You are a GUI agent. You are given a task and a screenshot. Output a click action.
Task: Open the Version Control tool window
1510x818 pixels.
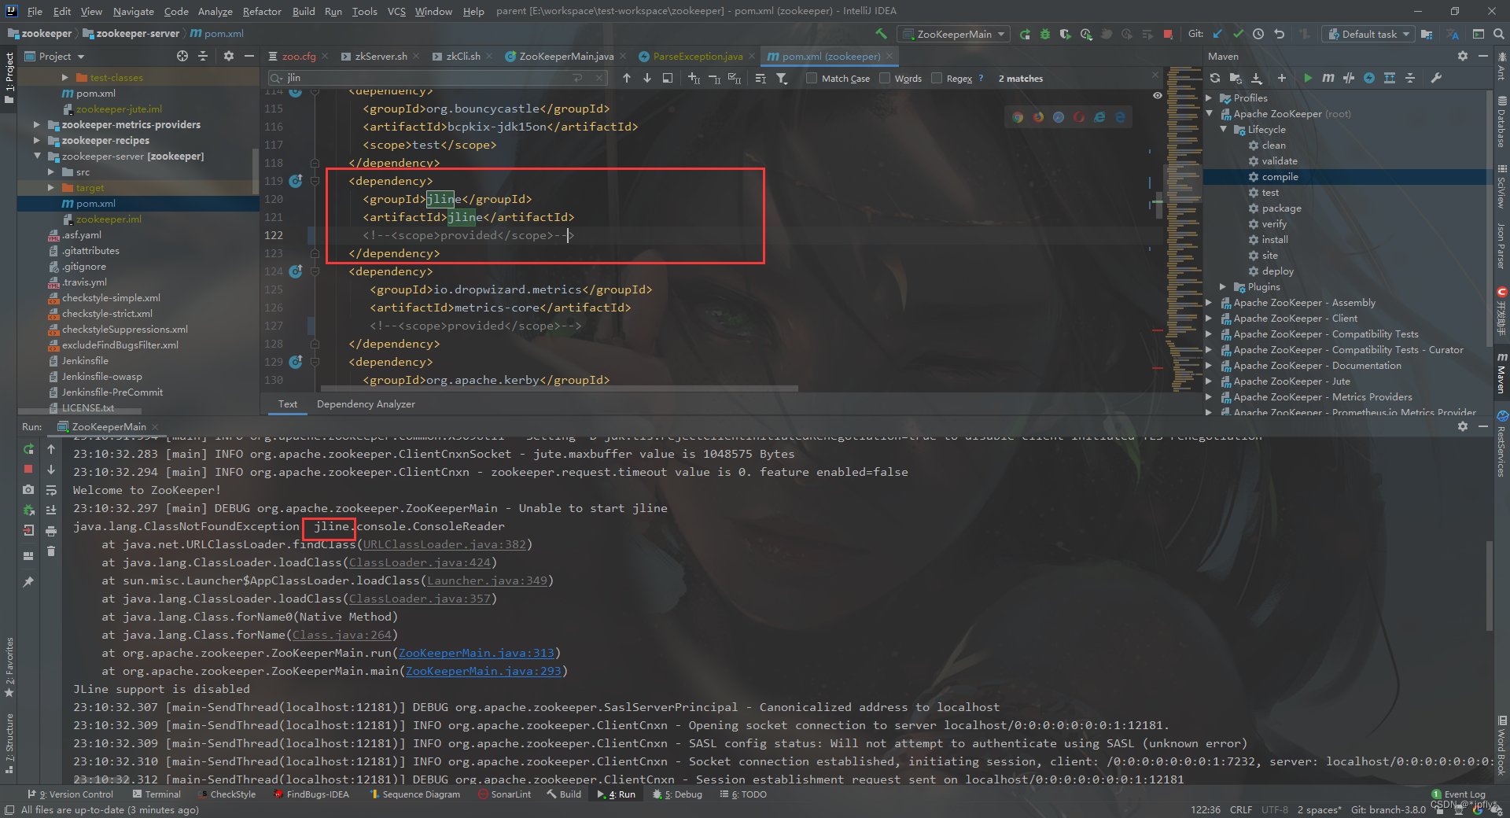pos(71,794)
